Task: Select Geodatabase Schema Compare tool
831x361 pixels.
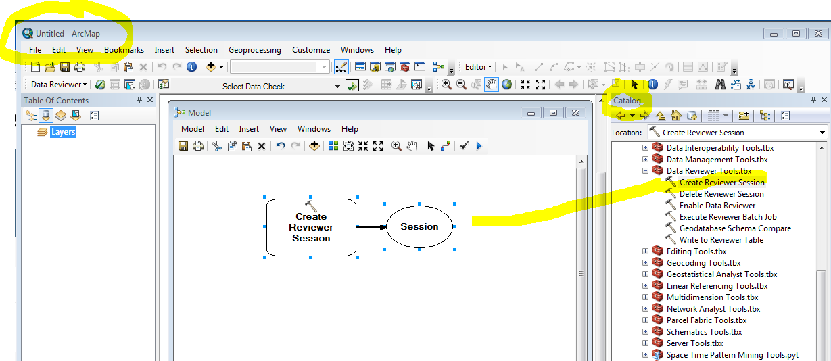Action: tap(735, 228)
